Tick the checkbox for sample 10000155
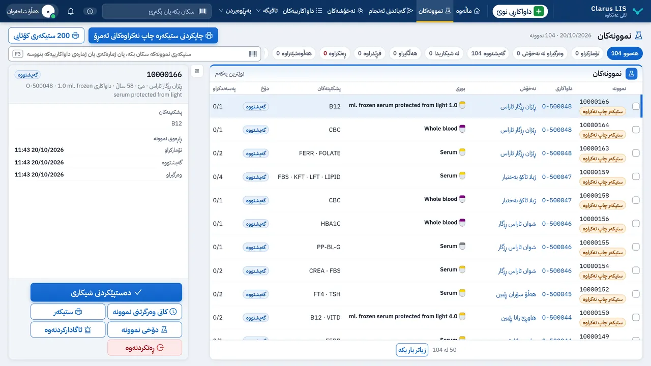 636,247
